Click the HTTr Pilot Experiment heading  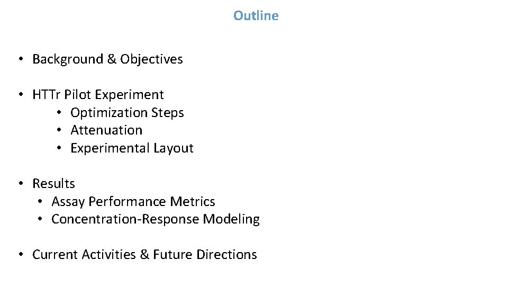[x=98, y=95]
